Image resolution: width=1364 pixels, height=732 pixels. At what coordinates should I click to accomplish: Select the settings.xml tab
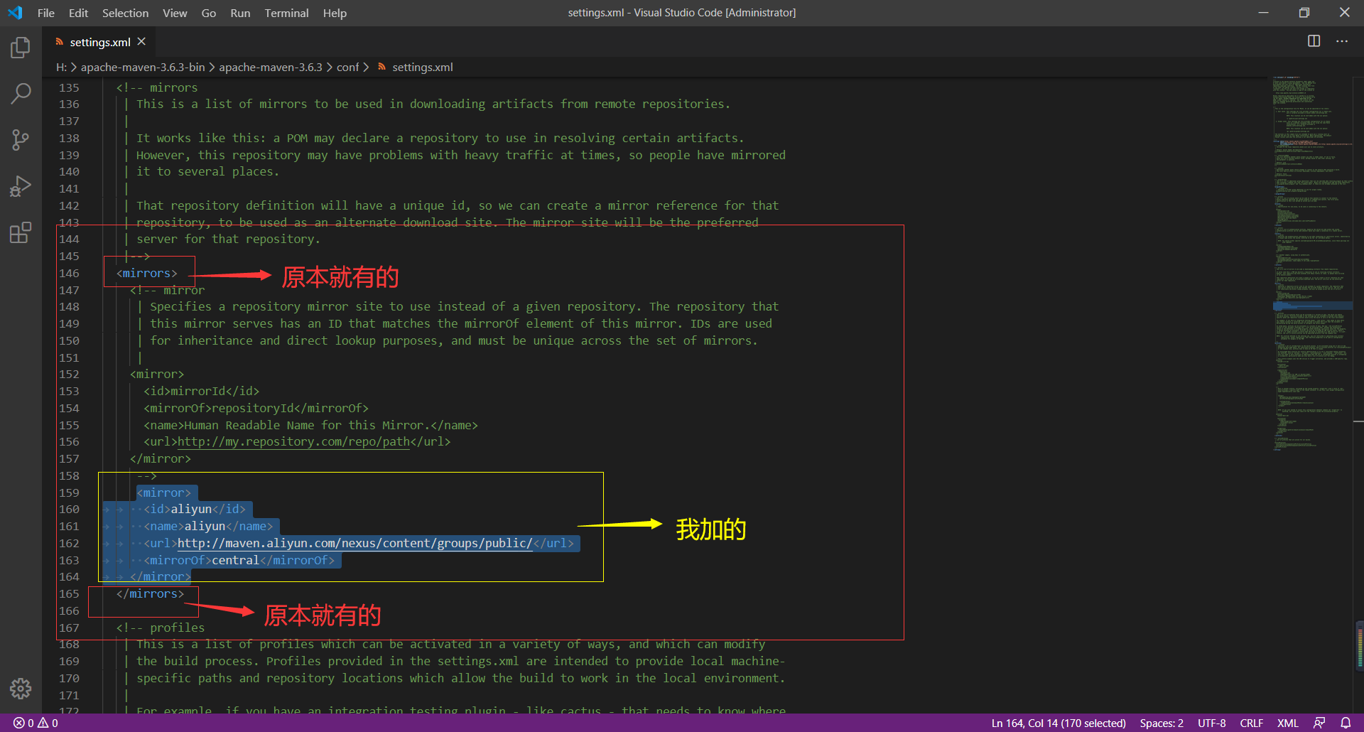point(99,41)
